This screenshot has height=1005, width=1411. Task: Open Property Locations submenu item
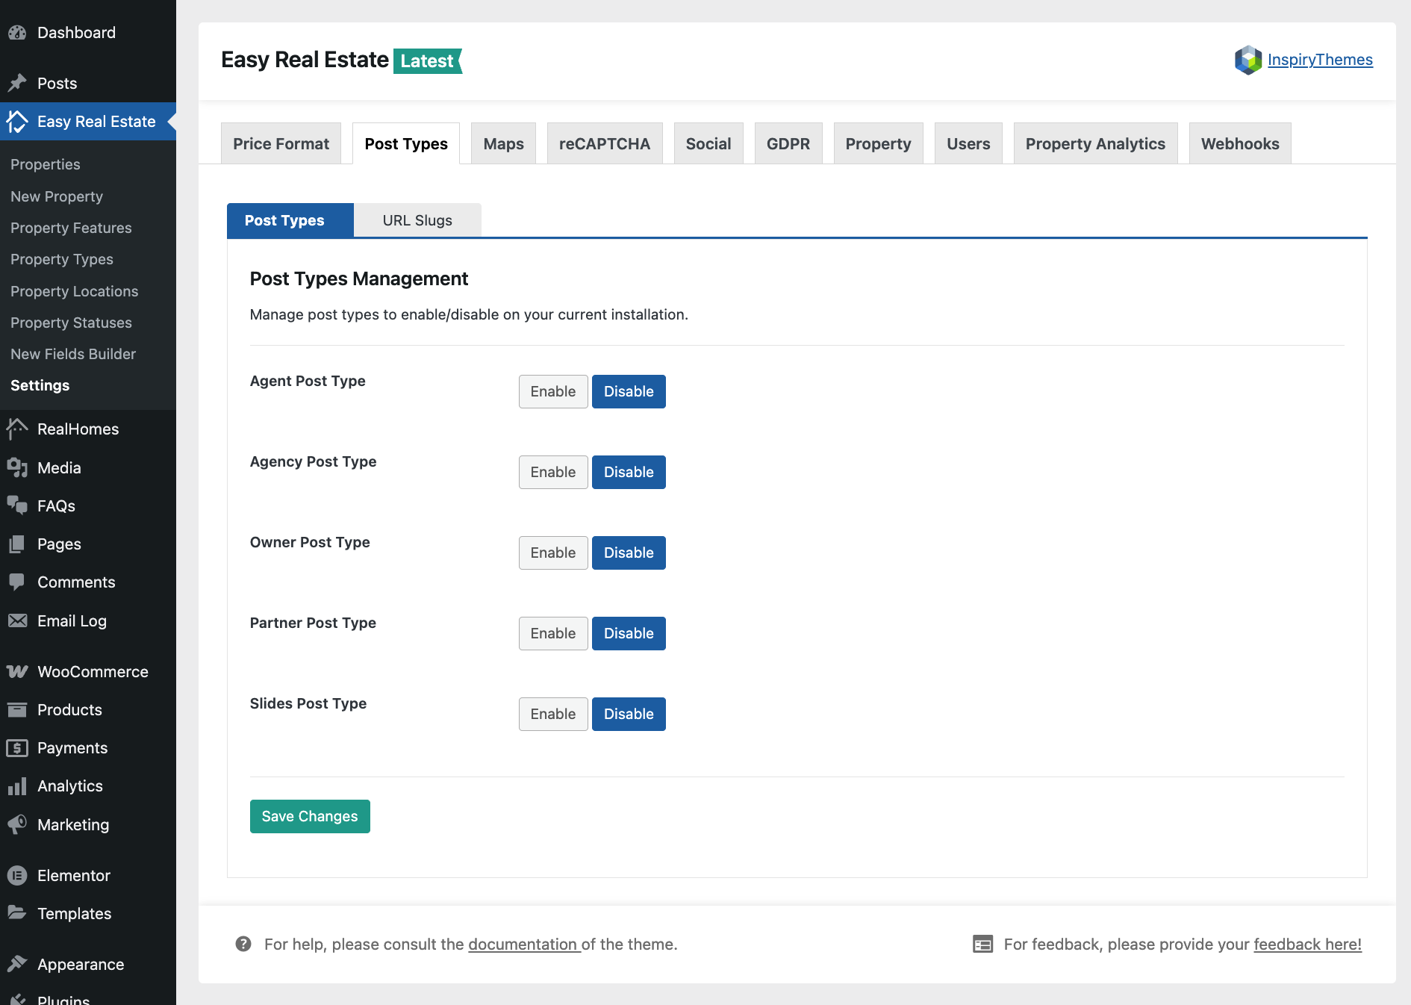click(x=75, y=291)
